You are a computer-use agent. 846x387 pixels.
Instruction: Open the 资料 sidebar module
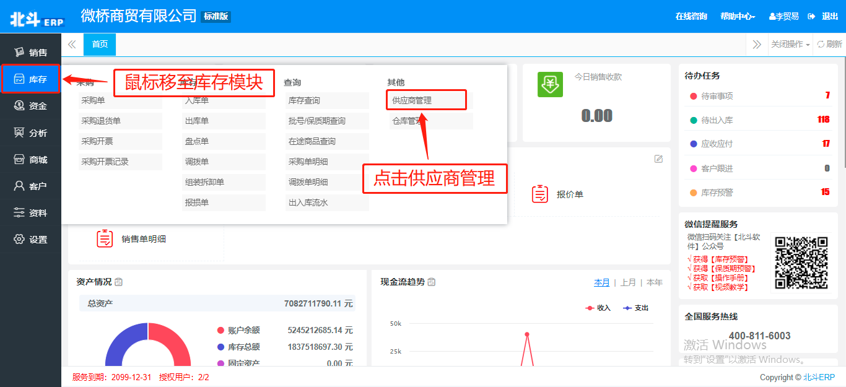(30, 213)
